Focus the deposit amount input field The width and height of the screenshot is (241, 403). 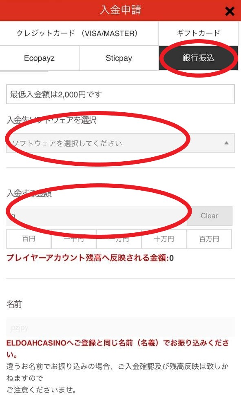pos(97,216)
